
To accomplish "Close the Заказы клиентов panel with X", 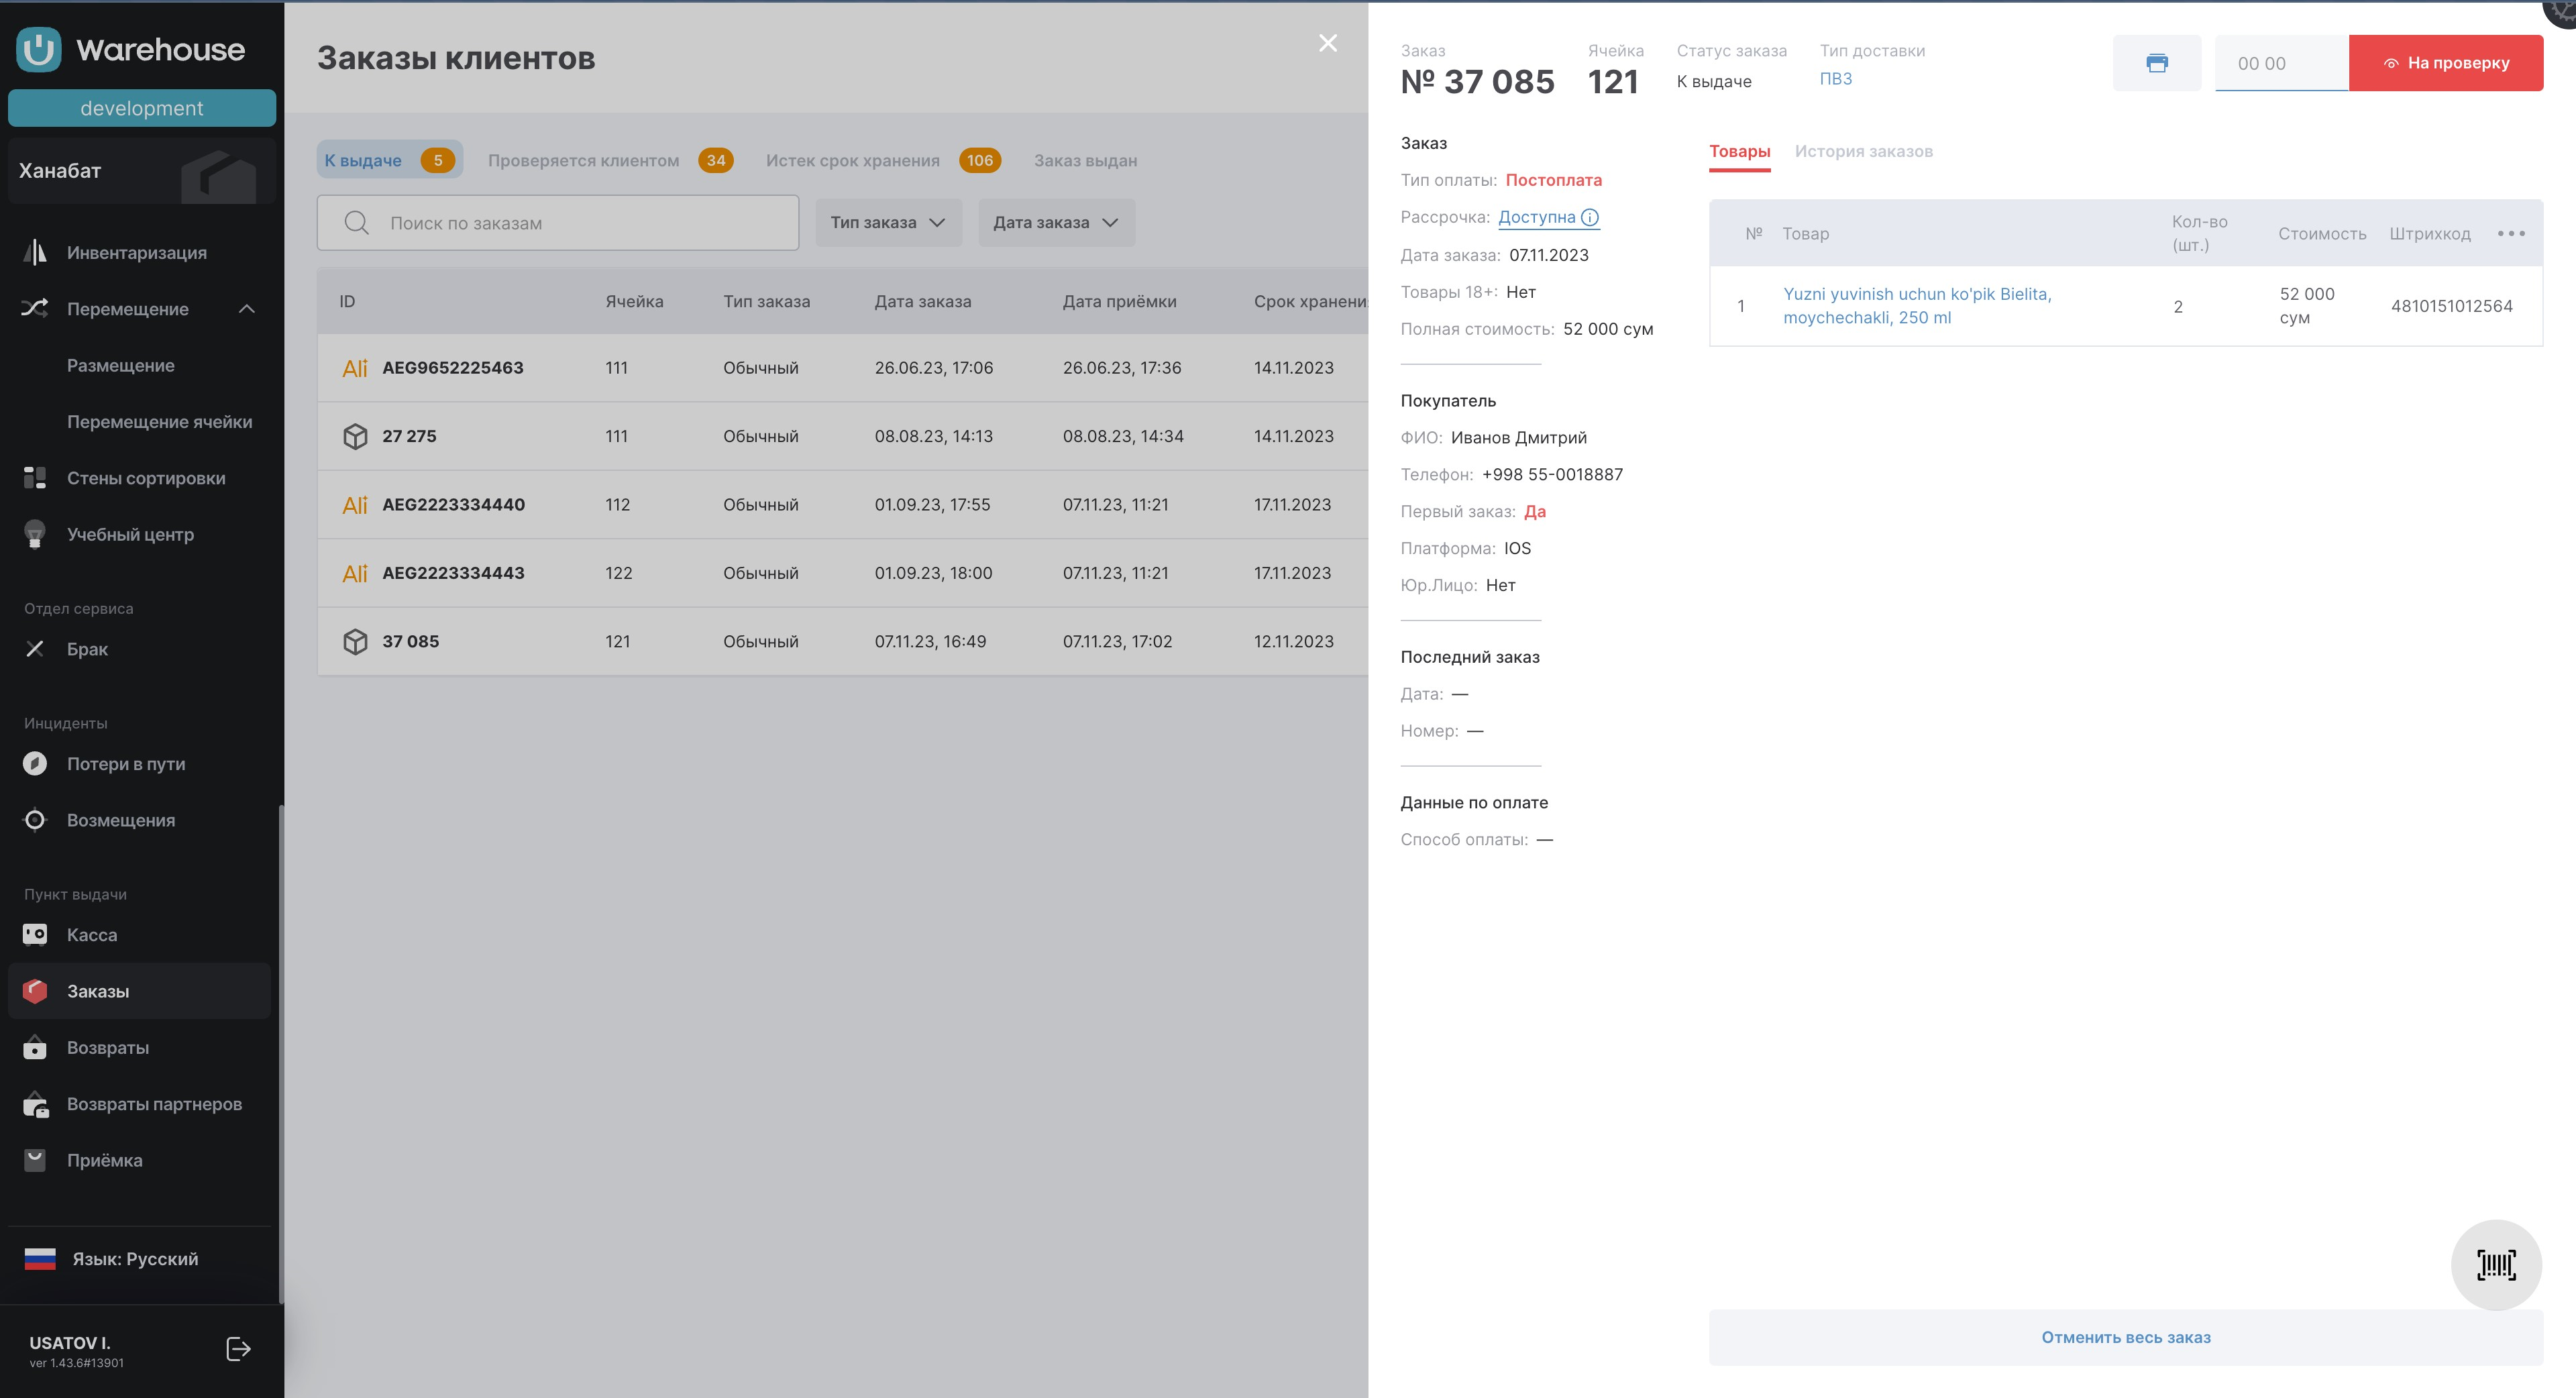I will [1327, 43].
